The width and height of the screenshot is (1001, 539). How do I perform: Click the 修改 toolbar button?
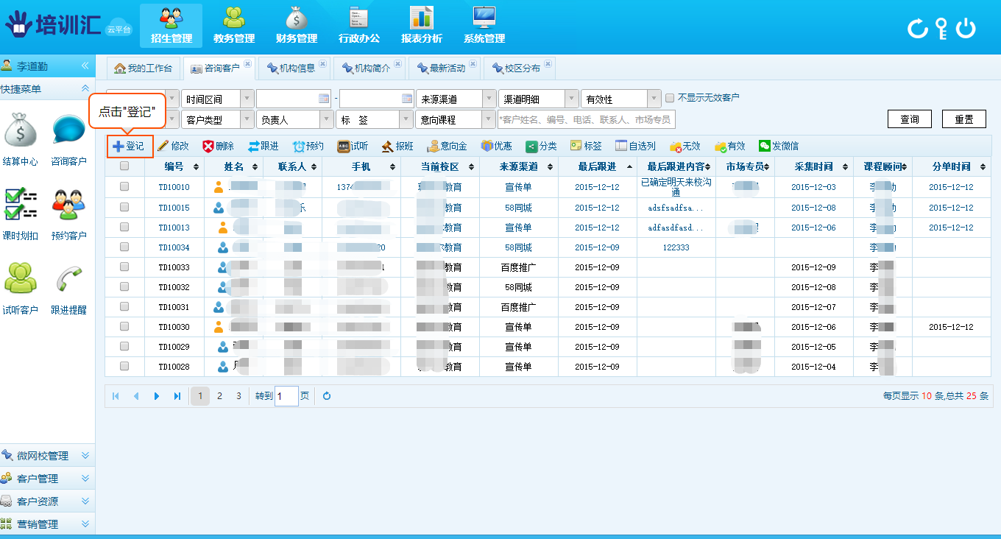pos(174,147)
